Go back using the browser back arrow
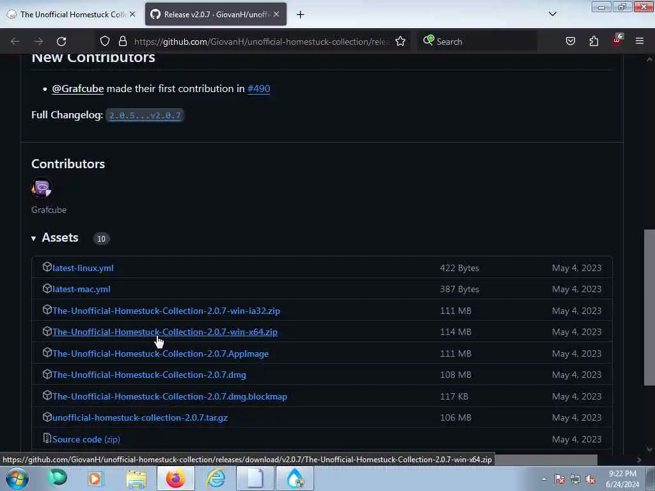The image size is (655, 491). click(x=15, y=42)
